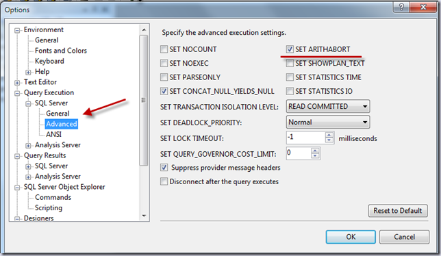Expand Analysis Server under Query Results
441x256 pixels.
click(x=28, y=177)
